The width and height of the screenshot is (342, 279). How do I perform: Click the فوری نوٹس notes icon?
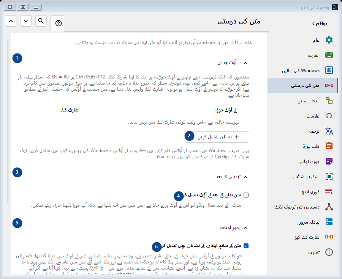tap(329, 161)
